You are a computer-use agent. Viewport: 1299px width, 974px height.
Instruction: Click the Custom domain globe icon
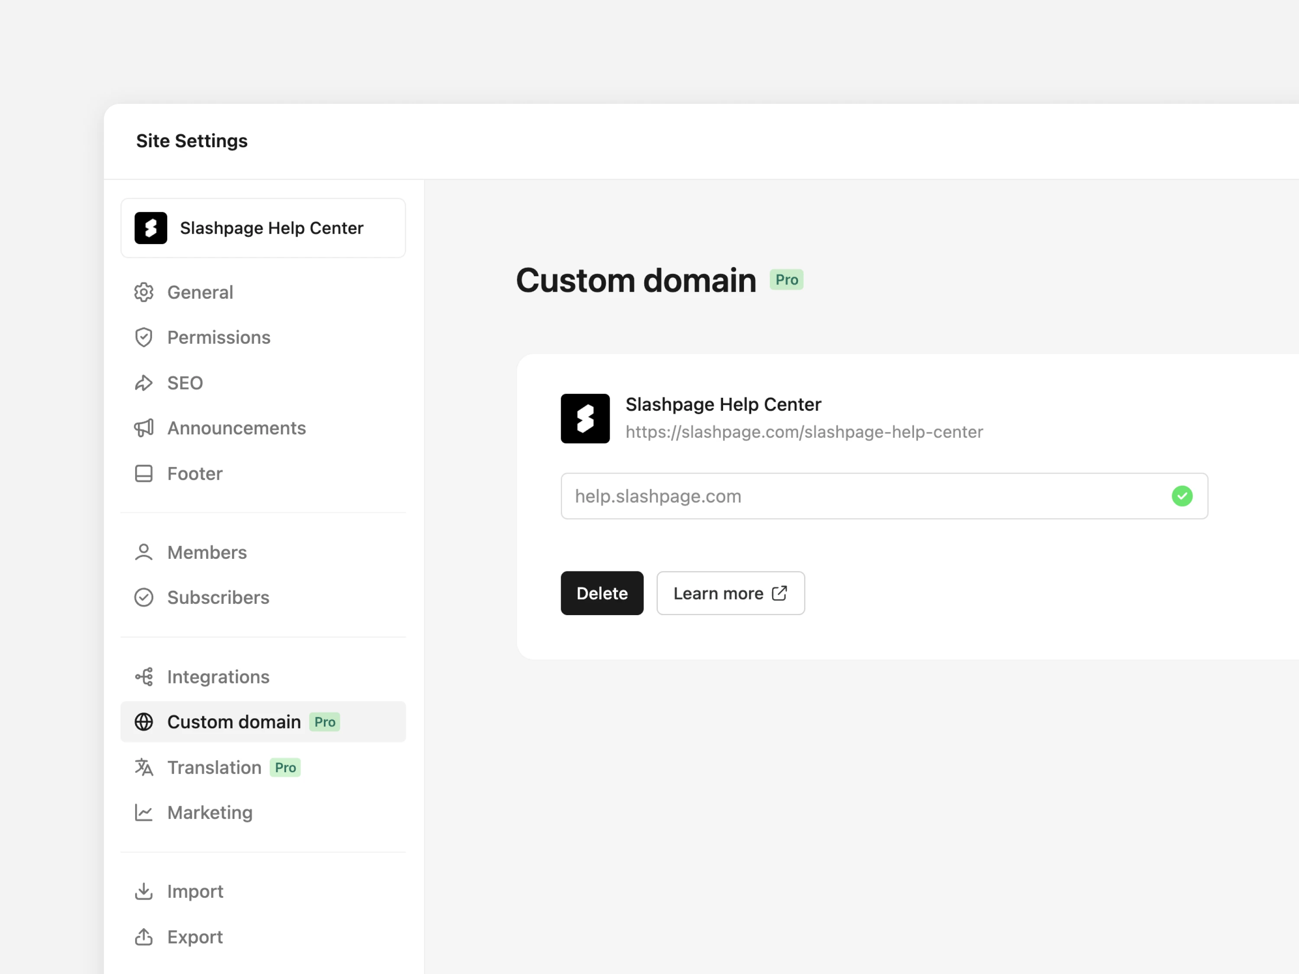coord(144,722)
